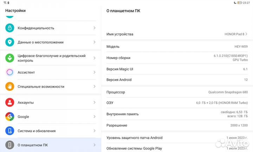The width and height of the screenshot is (253, 152).
Task: Open the Ассистент menu entry
Action: 51,72
